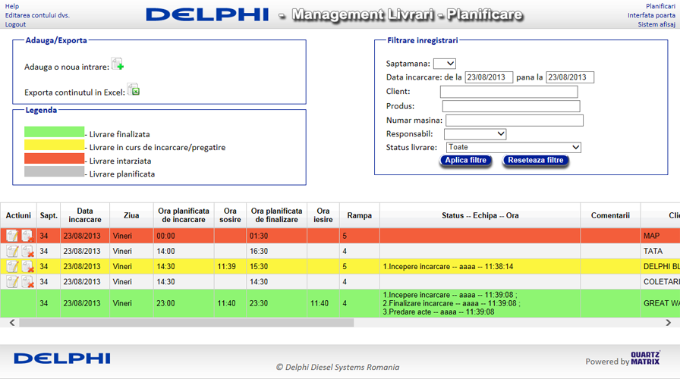Click the Quartz Matrix logo in footer
This screenshot has height=379, width=680.
(x=646, y=359)
